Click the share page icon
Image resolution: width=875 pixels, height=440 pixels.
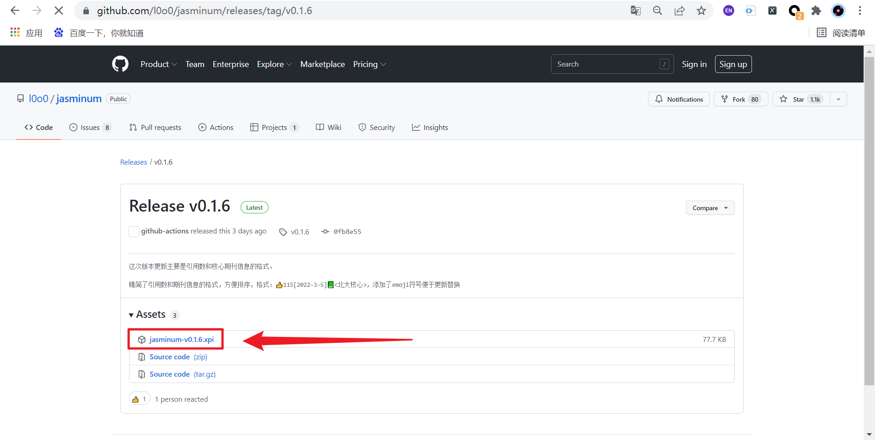[679, 10]
